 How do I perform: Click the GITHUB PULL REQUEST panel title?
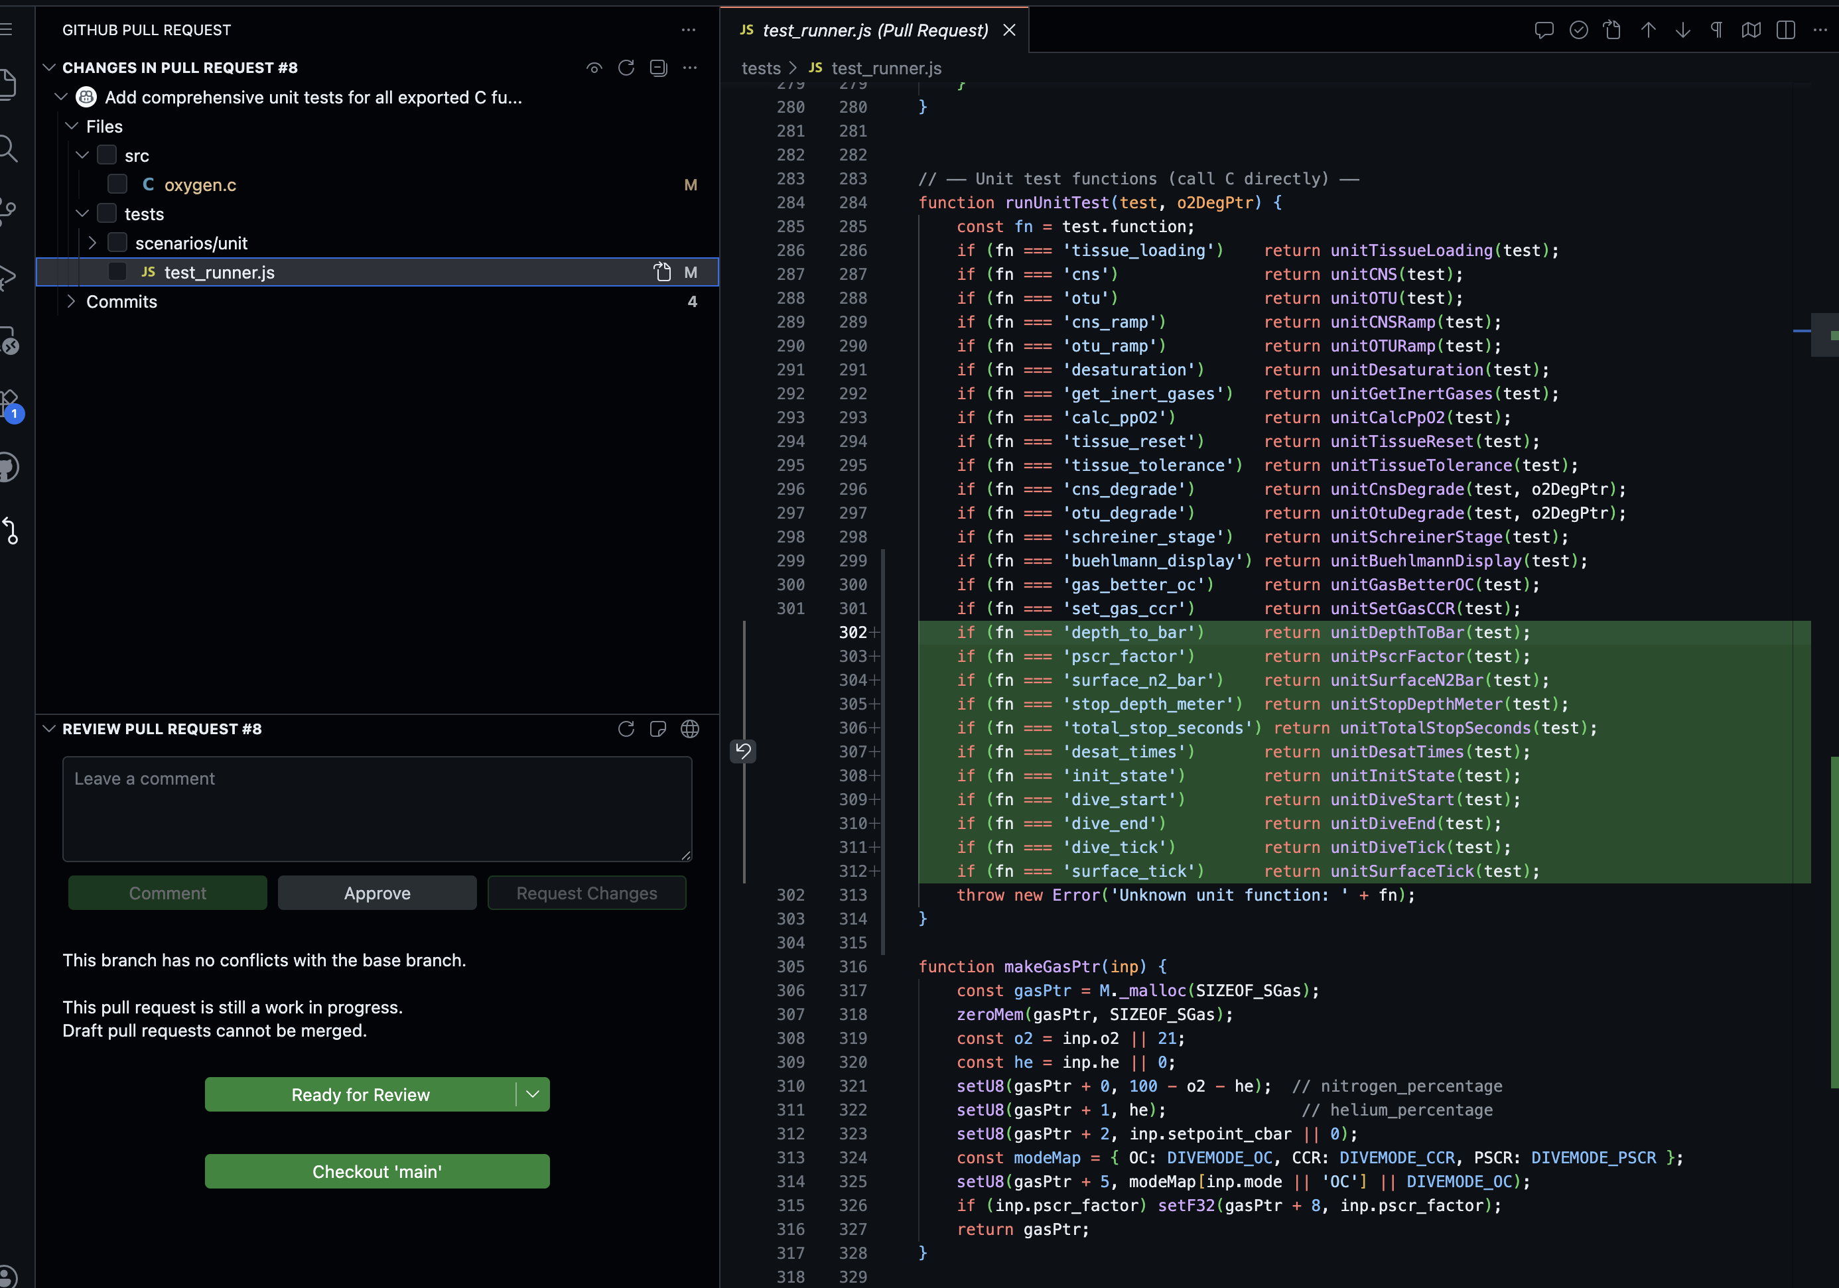click(x=147, y=31)
